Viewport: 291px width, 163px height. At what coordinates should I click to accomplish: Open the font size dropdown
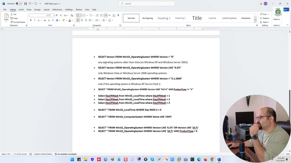(54, 15)
